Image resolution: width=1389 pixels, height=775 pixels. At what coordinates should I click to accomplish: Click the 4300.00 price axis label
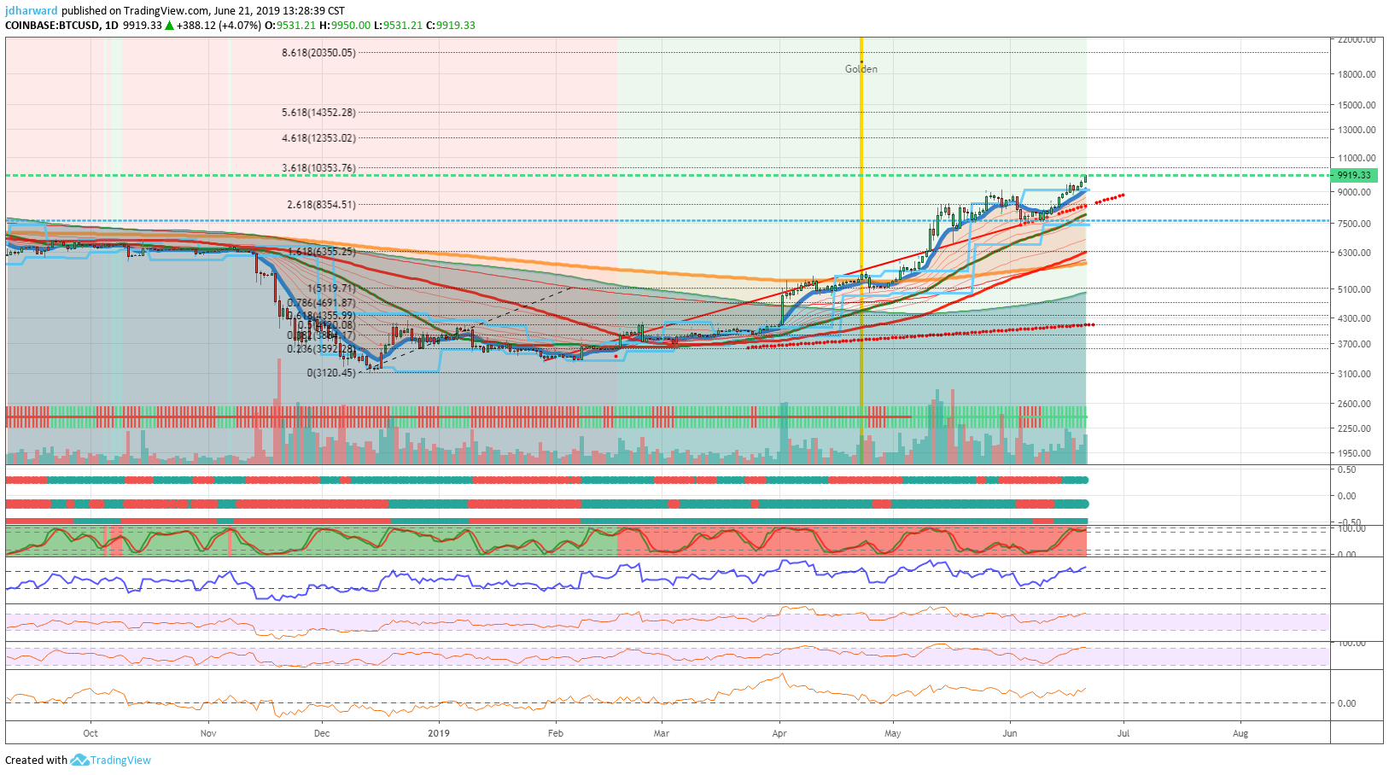tap(1354, 318)
